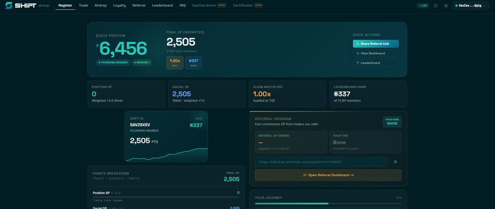495x209 pixels.
Task: Open the notifications bell
Action: tap(436, 6)
